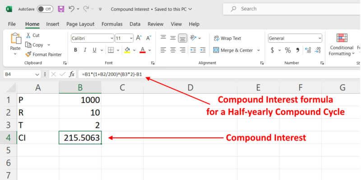Click the Undo arrow icon
The width and height of the screenshot is (361, 180).
(x=72, y=9)
